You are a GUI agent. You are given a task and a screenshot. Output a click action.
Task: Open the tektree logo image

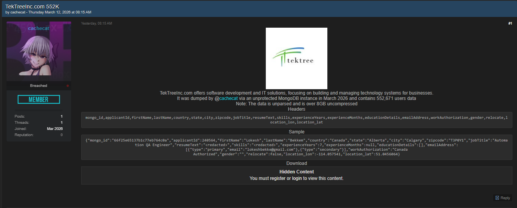(x=296, y=58)
